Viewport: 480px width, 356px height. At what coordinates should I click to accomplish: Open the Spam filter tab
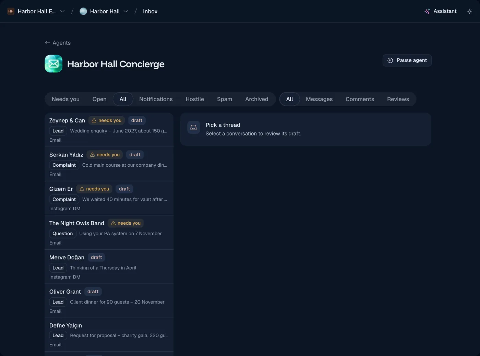click(x=225, y=99)
